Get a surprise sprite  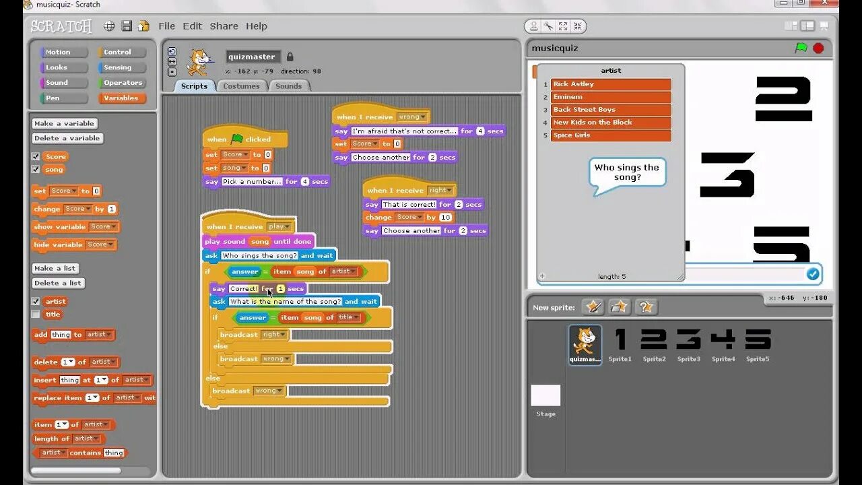click(646, 307)
